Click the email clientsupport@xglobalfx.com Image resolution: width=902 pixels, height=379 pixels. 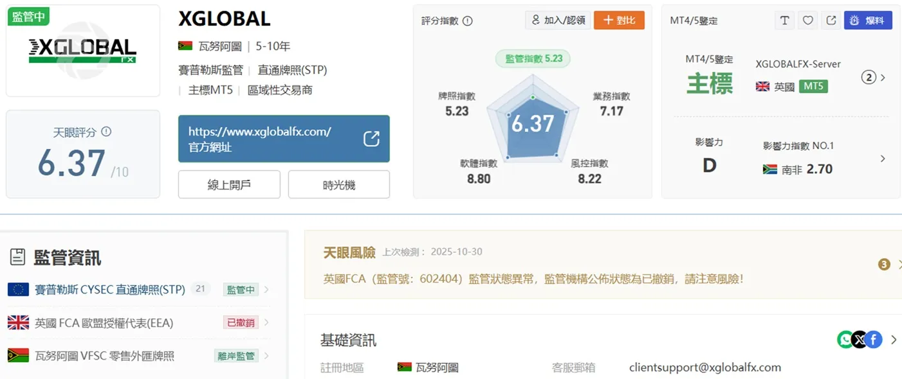pyautogui.click(x=705, y=367)
